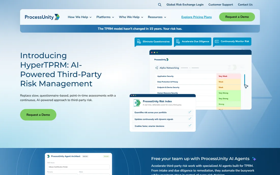
Task: Select the Accelerate Due Diligence tab label
Action: tap(195, 41)
